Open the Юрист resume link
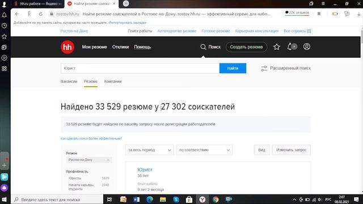This screenshot has height=204, width=363. pyautogui.click(x=145, y=169)
